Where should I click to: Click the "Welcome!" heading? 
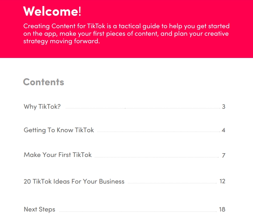tap(52, 11)
